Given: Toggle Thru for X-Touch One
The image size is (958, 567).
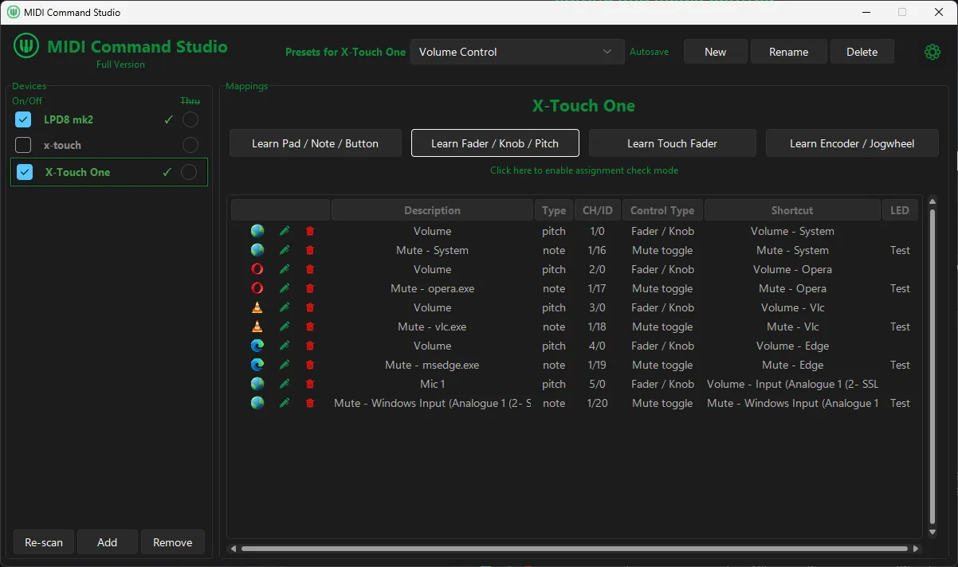Looking at the screenshot, I should [x=189, y=172].
